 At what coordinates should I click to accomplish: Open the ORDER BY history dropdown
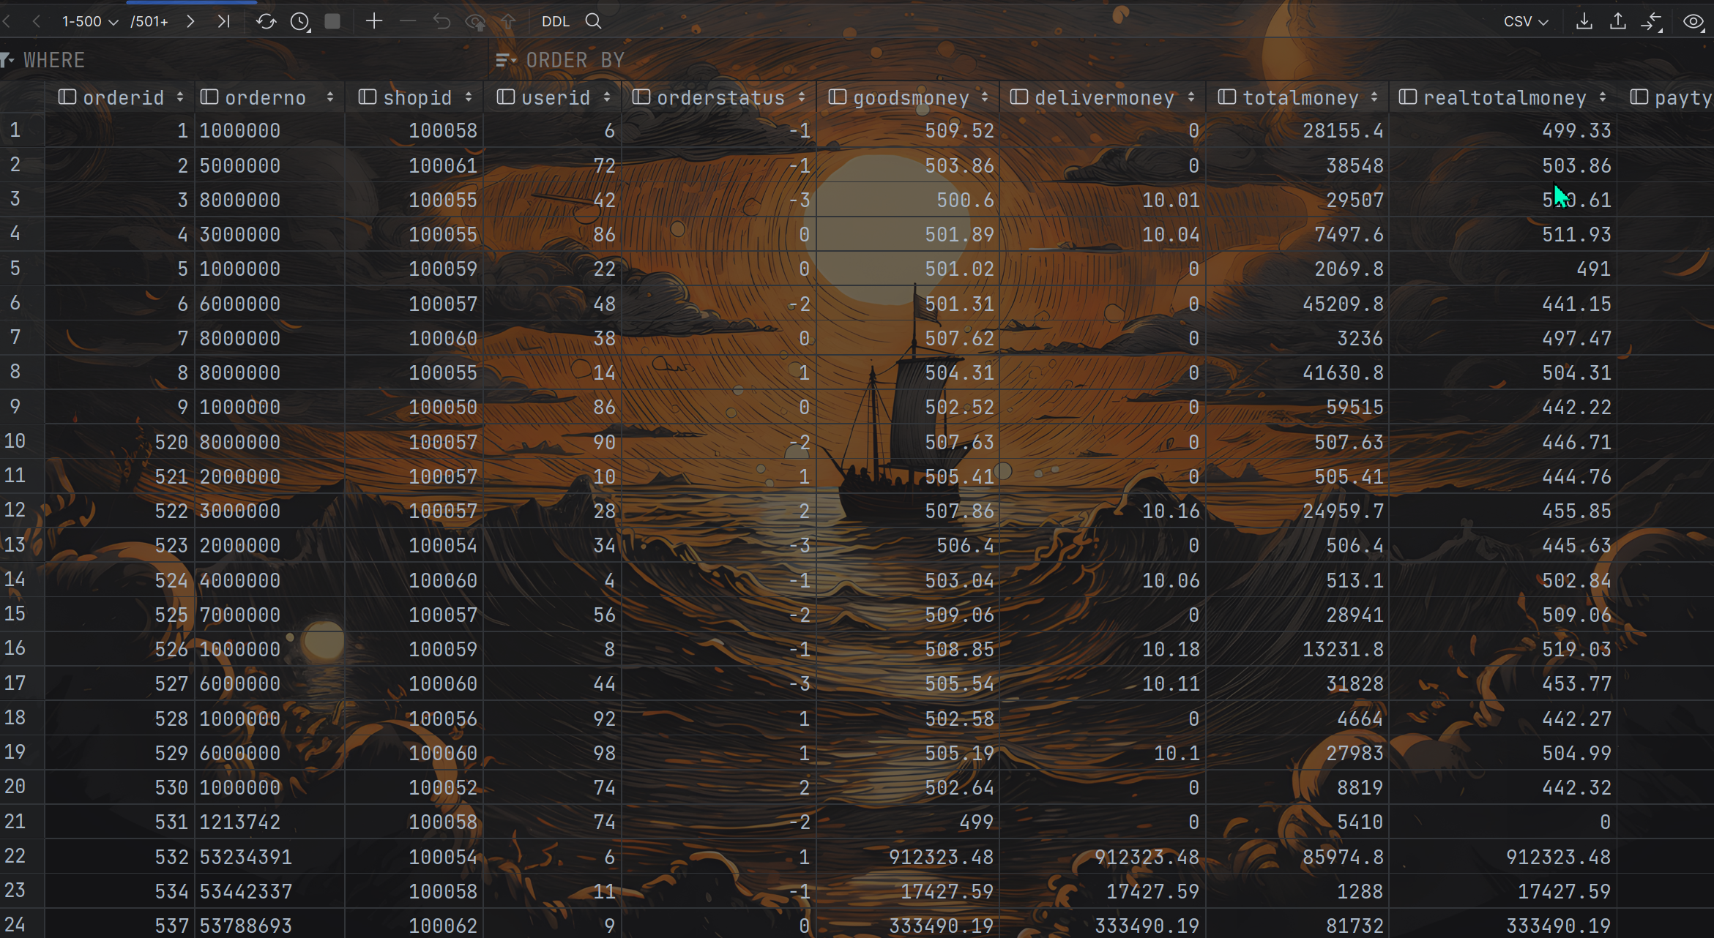506,60
